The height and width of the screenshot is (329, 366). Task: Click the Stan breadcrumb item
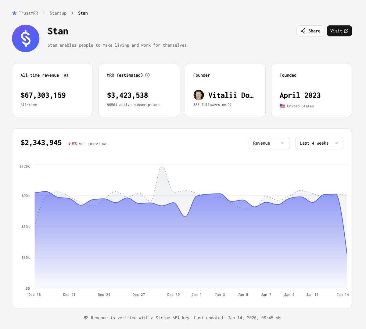coord(83,13)
